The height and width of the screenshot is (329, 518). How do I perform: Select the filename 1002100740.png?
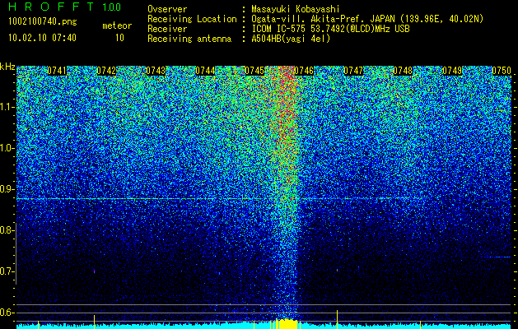pos(43,22)
